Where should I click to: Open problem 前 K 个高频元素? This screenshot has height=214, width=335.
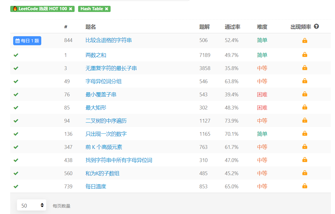point(104,147)
